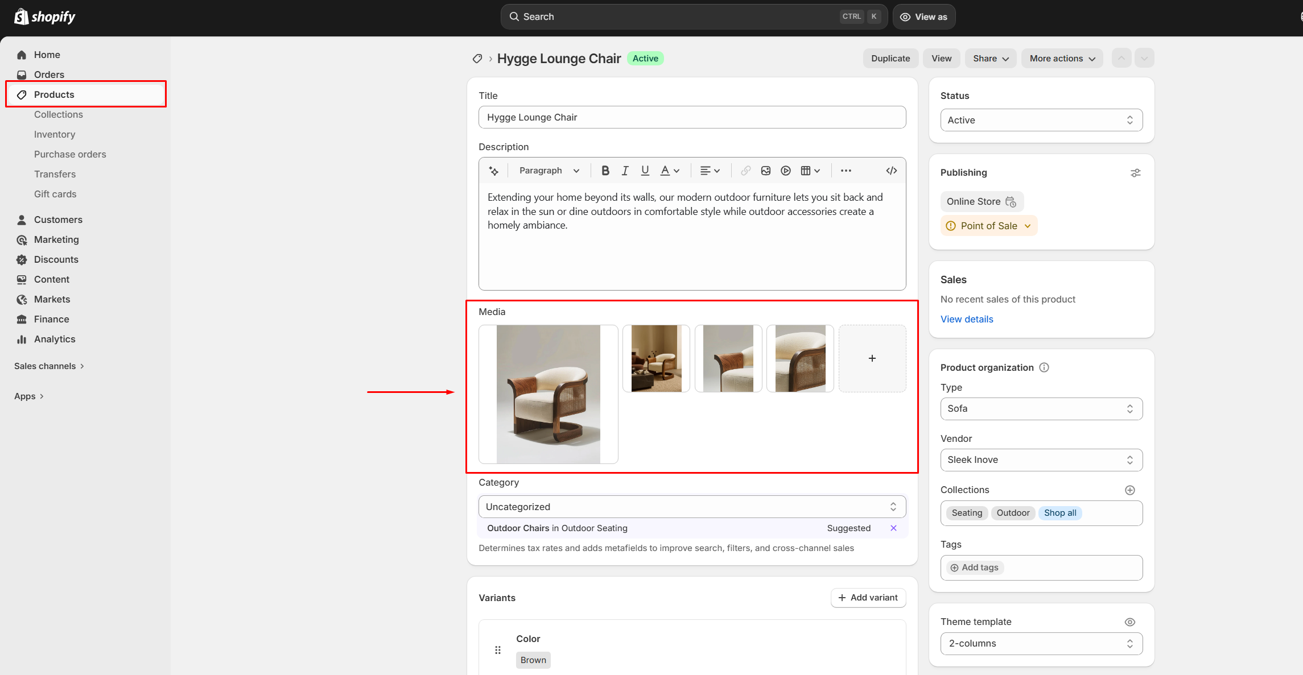Go to next product arrow

(1144, 59)
